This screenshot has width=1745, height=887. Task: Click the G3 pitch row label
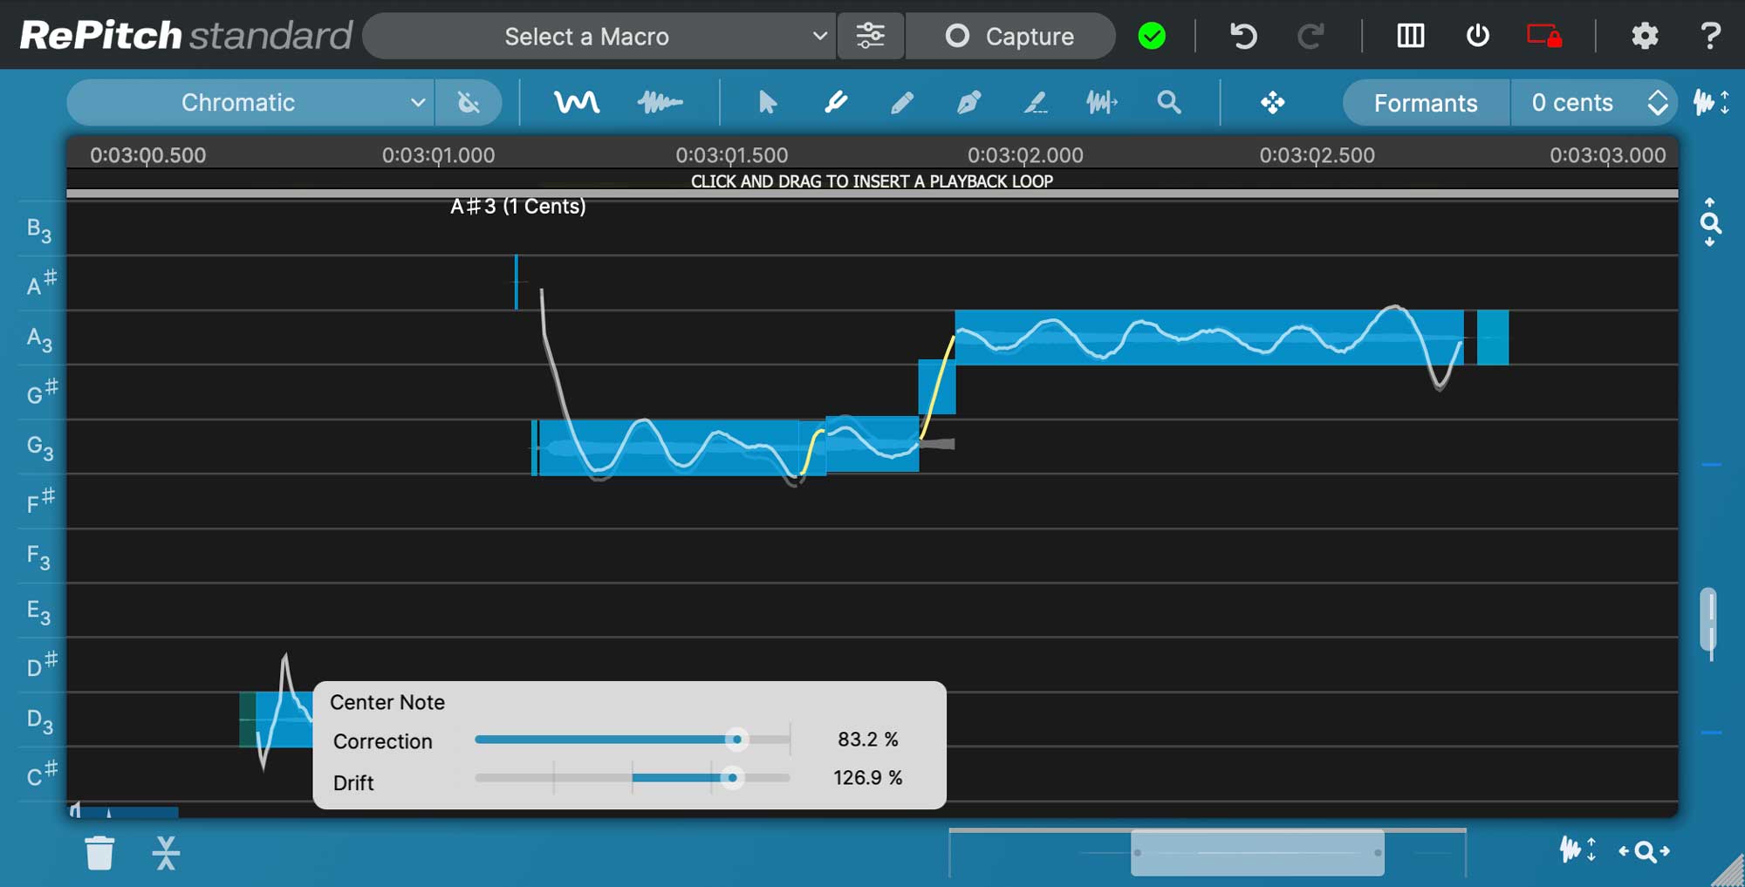point(41,447)
